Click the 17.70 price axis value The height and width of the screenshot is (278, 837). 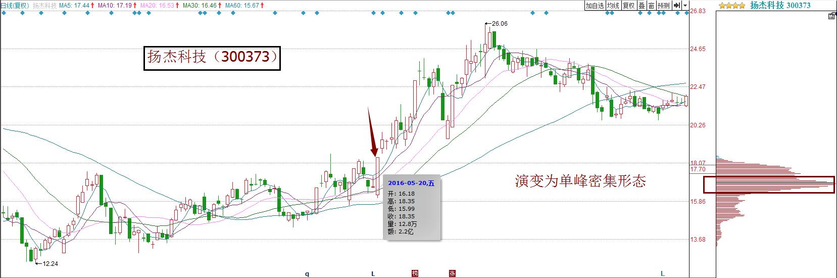(698, 170)
